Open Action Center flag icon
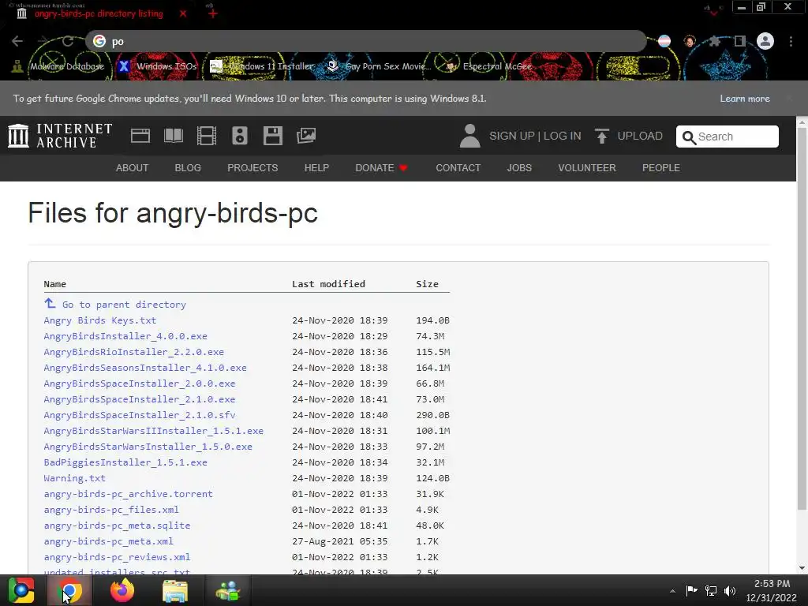This screenshot has width=808, height=606. click(691, 590)
